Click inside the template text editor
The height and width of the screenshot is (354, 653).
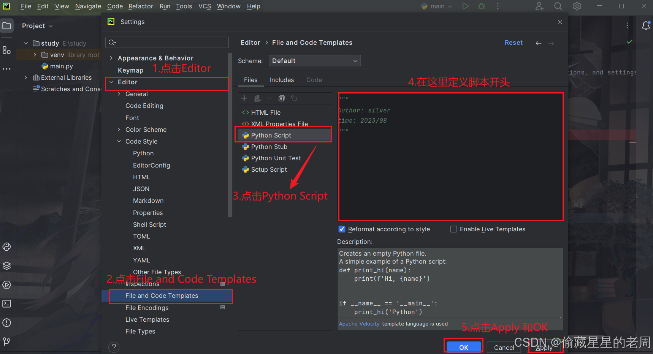[450, 156]
